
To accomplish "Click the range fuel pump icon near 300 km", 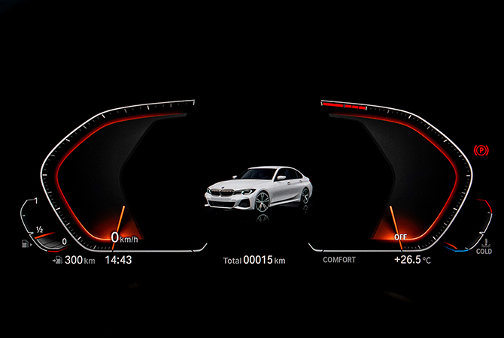I will click(x=57, y=260).
